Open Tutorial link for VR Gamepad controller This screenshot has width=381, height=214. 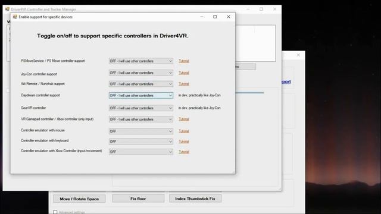[x=184, y=119]
